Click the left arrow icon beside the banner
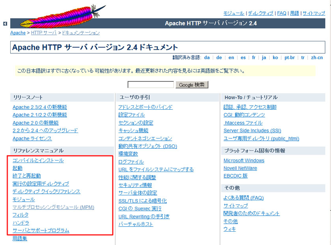331x245 pixels. [5, 24]
